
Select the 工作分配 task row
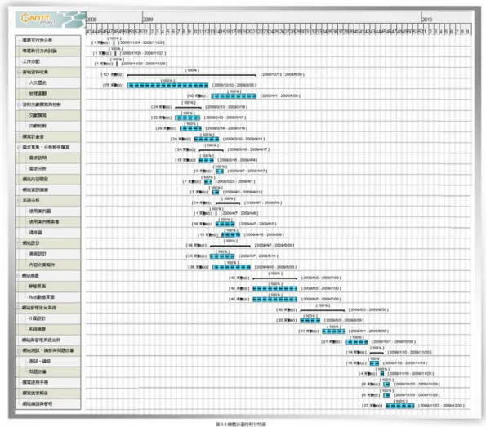point(47,61)
